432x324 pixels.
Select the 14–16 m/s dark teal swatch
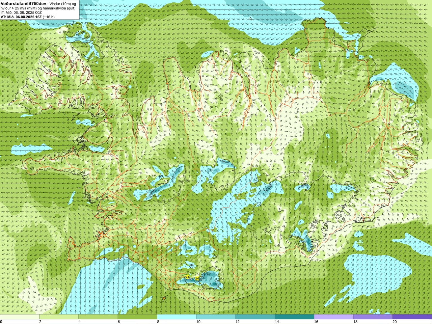(x=294, y=317)
